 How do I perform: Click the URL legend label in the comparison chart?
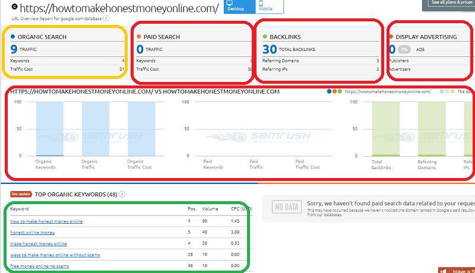[x=388, y=91]
